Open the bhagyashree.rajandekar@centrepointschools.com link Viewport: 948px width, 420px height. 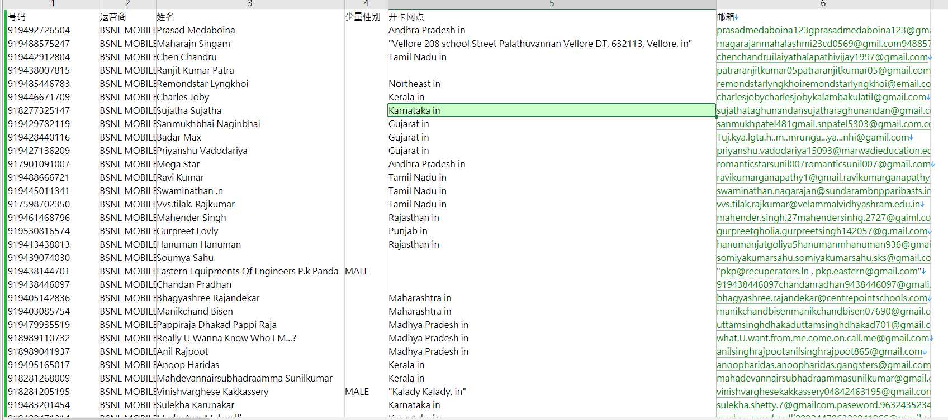822,298
